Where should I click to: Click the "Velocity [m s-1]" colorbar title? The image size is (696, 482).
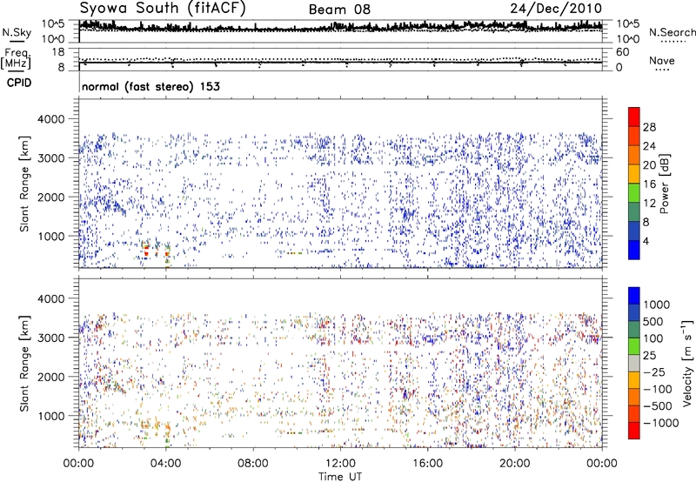pyautogui.click(x=687, y=363)
